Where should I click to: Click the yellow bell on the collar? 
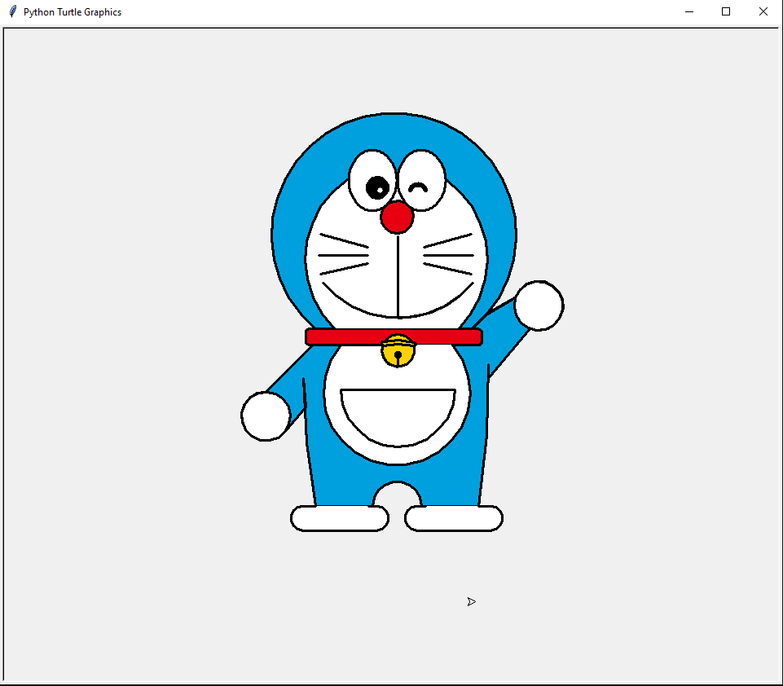[x=398, y=350]
